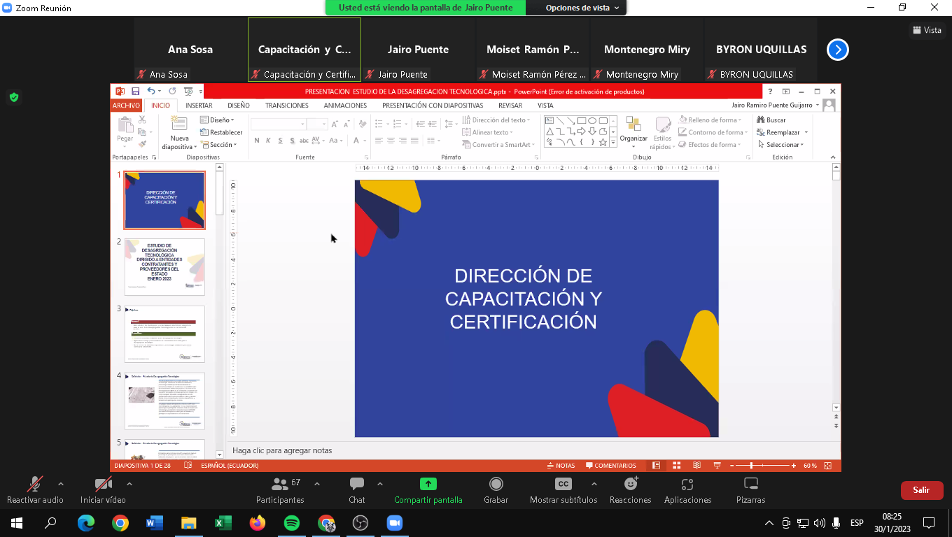Viewport: 952px width, 537px height.
Task: Open the Aplicaciones icon in Zoom
Action: 687,484
